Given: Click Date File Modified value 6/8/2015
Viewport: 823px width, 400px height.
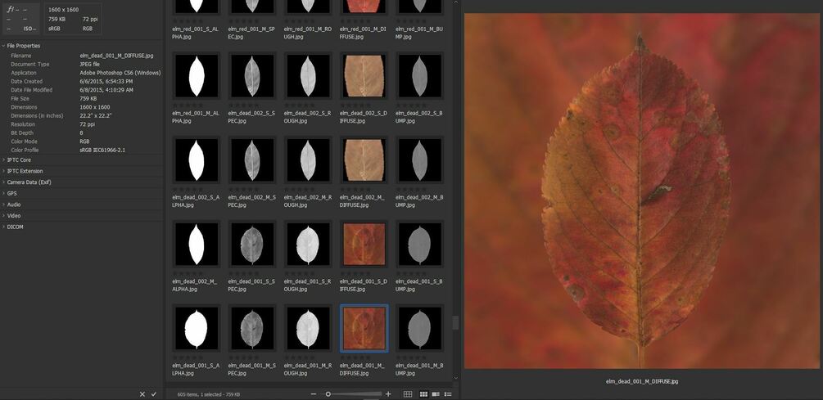Looking at the screenshot, I should (106, 90).
